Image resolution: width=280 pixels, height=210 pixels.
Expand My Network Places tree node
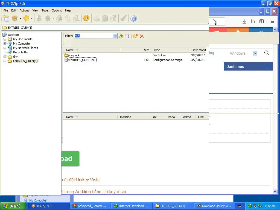coord(5,48)
